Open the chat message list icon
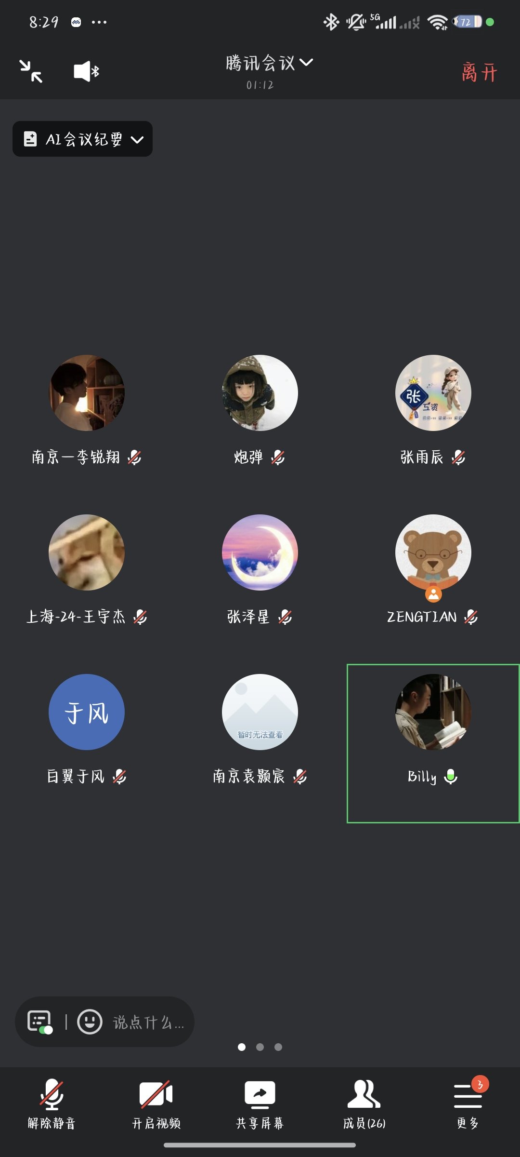 [x=40, y=1022]
